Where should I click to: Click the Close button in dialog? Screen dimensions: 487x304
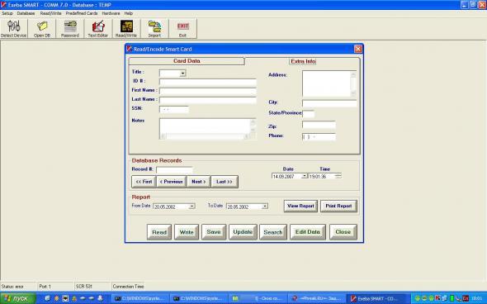point(343,232)
